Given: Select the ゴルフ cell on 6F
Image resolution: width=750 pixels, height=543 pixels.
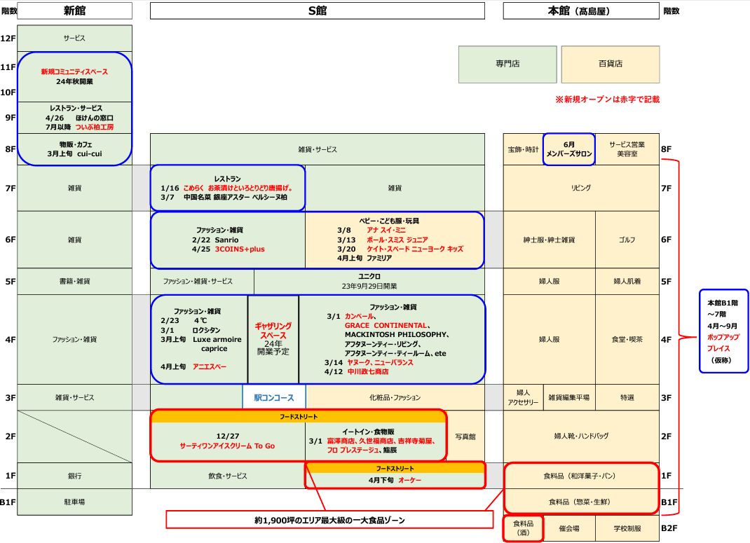Looking at the screenshot, I should pos(627,240).
